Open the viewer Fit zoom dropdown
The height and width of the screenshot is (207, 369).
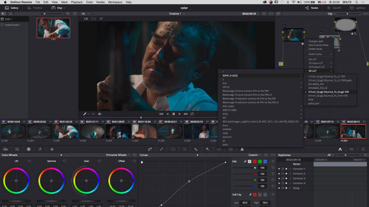click(x=86, y=14)
